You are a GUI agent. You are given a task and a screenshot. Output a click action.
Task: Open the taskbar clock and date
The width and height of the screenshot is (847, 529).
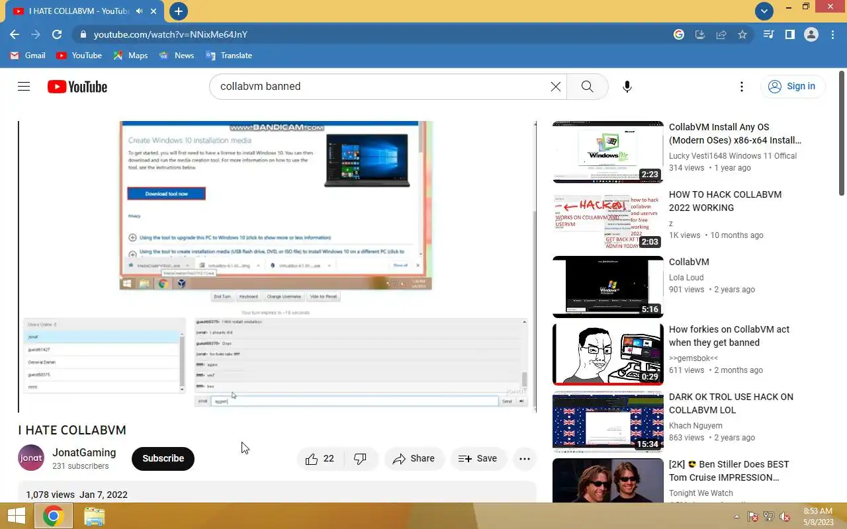coord(818,516)
